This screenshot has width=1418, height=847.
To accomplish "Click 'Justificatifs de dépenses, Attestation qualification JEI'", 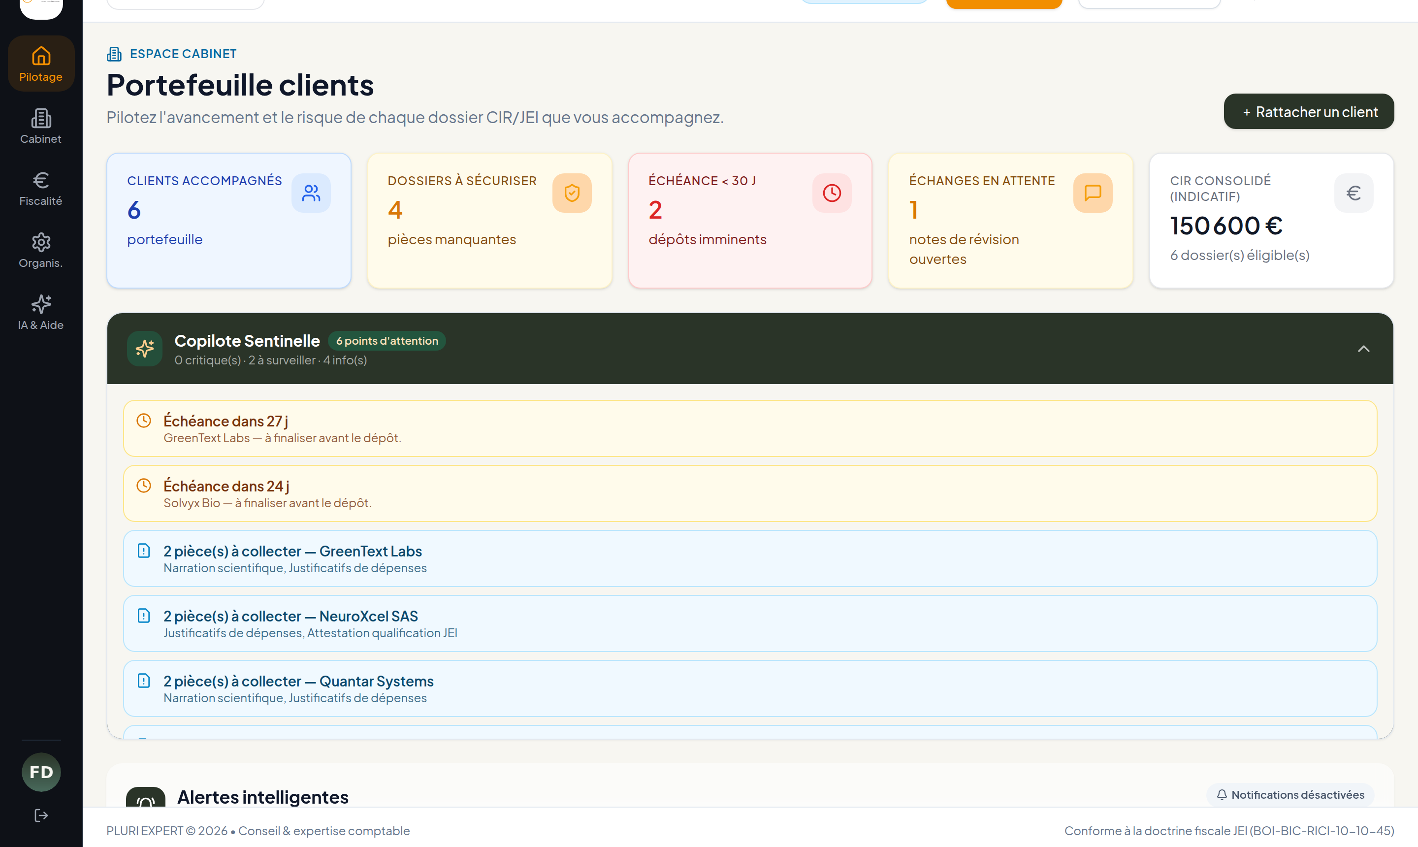I will click(x=310, y=633).
